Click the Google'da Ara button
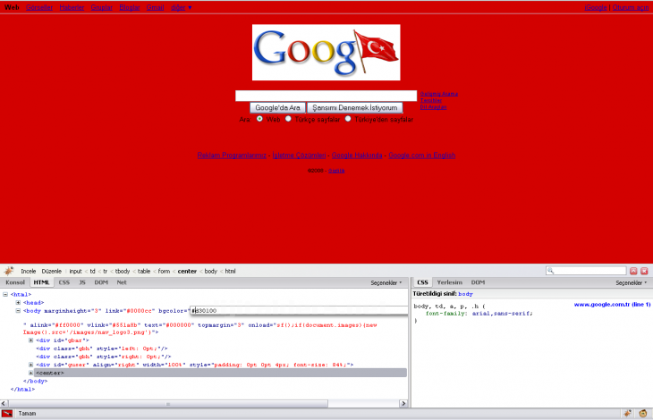This screenshot has width=653, height=420. [278, 108]
